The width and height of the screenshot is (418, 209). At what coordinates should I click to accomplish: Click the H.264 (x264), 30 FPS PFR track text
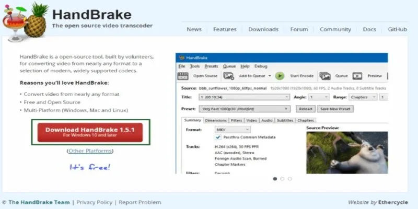pos(237,147)
